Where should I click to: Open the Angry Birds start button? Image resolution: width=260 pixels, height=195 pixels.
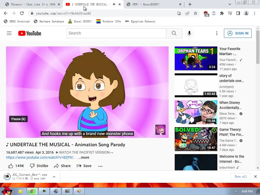[x=7, y=191]
